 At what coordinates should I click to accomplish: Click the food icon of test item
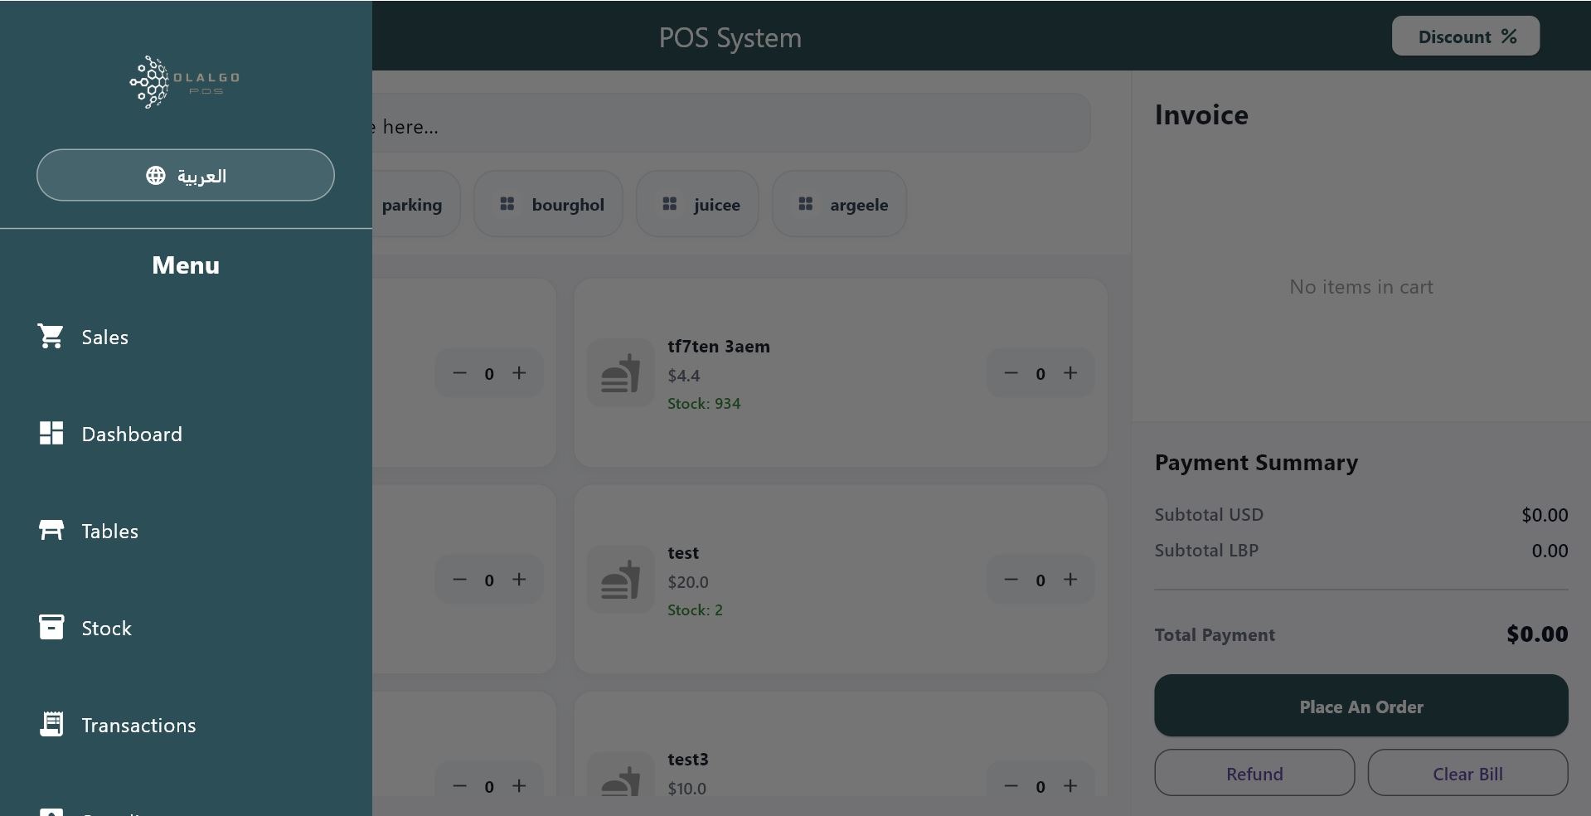click(x=621, y=580)
